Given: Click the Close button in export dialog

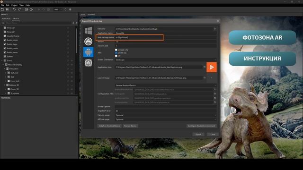Looking at the screenshot, I should pos(213,134).
